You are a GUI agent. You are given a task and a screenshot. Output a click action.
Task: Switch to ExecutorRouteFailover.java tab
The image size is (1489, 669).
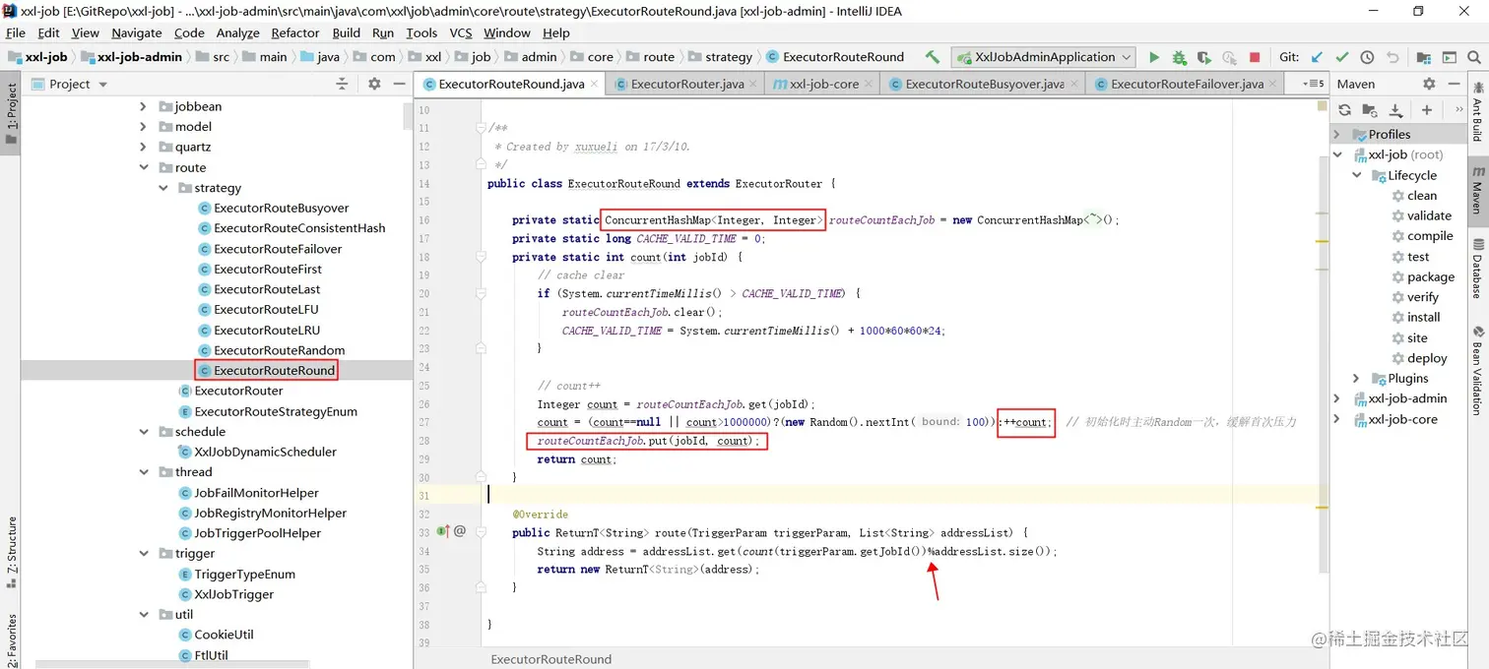pyautogui.click(x=1186, y=85)
